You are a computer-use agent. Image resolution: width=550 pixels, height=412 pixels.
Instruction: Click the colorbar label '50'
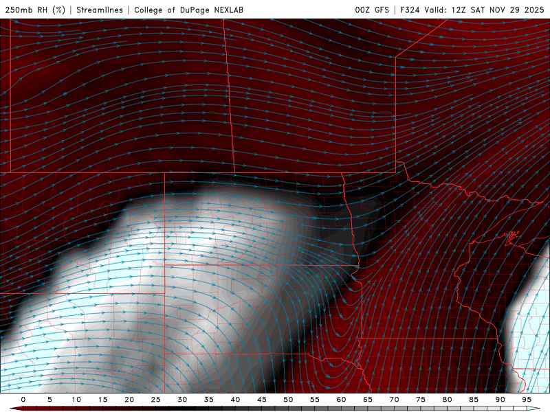pos(288,400)
